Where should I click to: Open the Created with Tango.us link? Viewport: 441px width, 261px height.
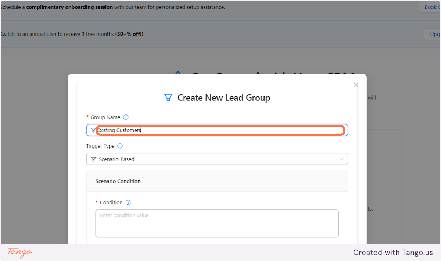(393, 253)
